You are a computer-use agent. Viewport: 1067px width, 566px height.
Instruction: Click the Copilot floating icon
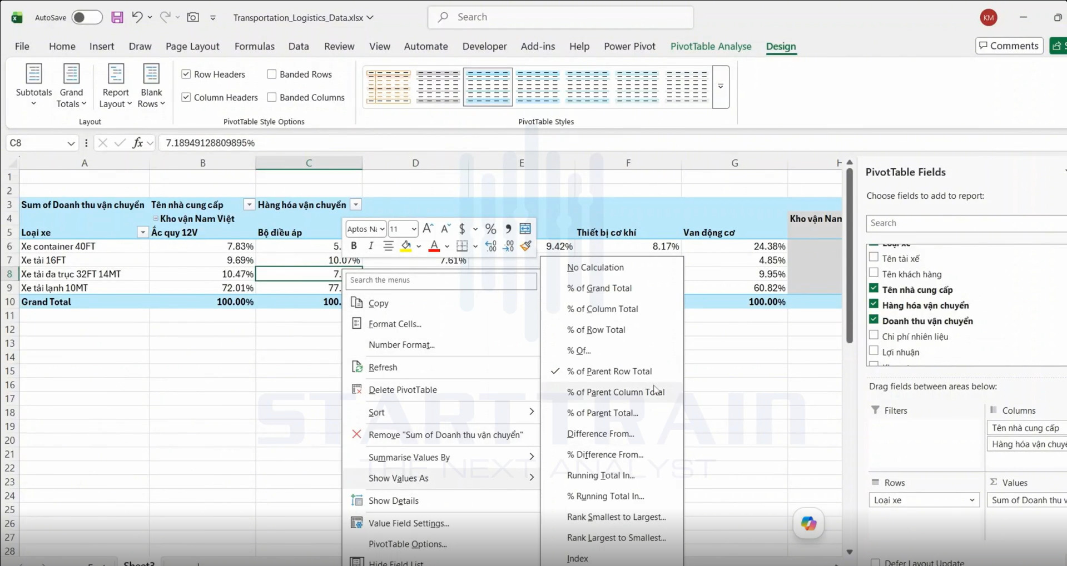(x=808, y=523)
